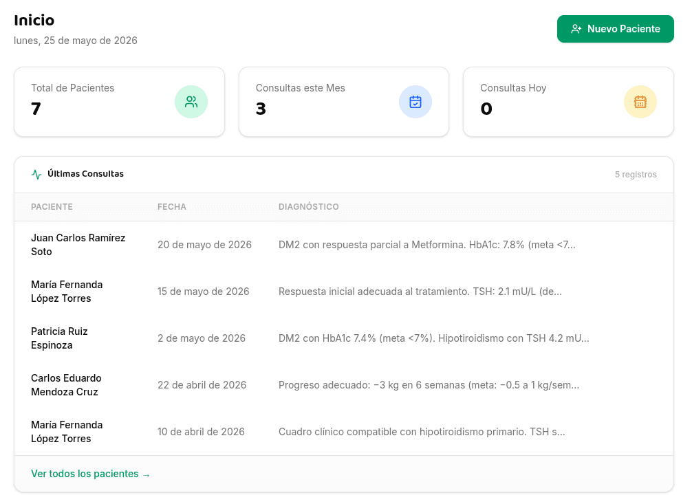Click the 5 registros count
692x504 pixels.
pyautogui.click(x=636, y=175)
